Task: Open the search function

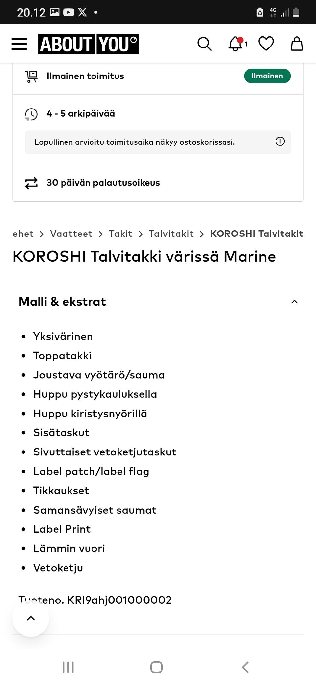Action: [x=204, y=44]
